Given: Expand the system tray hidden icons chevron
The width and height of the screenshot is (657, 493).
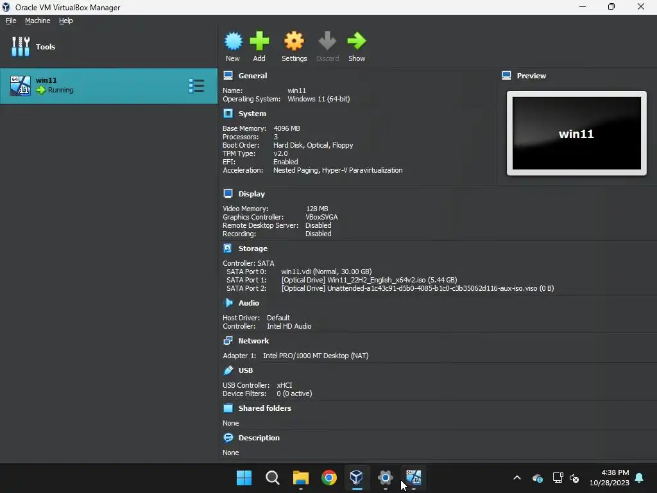Looking at the screenshot, I should coord(517,478).
